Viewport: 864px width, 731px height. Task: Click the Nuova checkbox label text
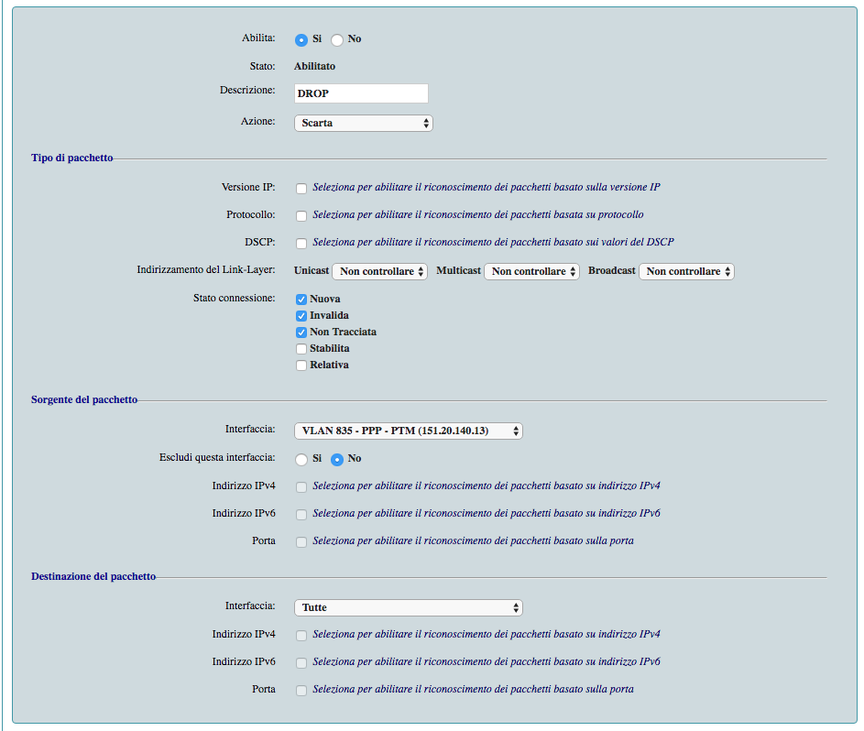point(324,299)
